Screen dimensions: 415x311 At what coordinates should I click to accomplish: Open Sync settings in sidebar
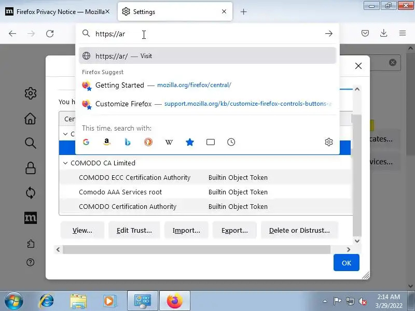[x=31, y=193]
